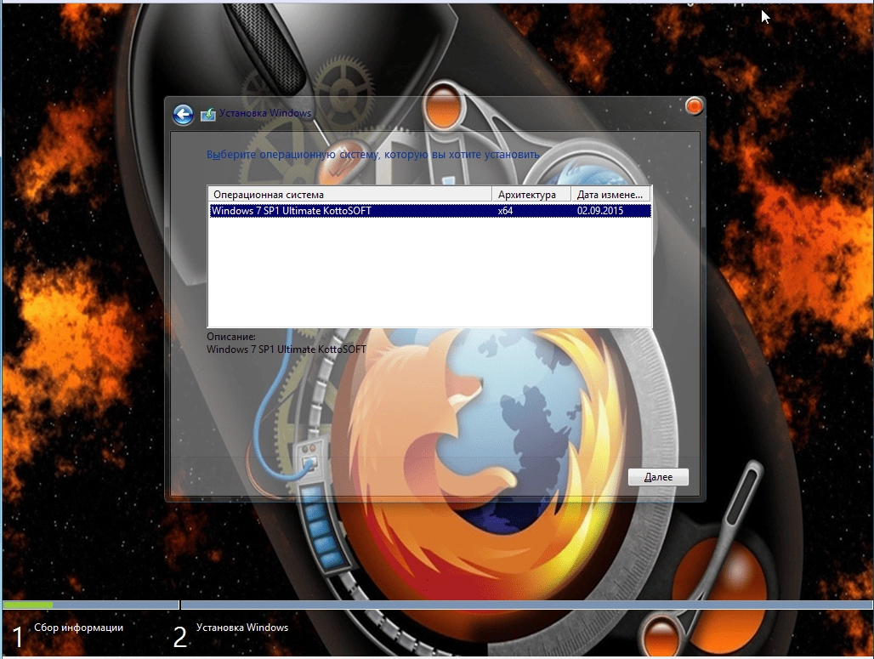Image resolution: width=874 pixels, height=659 pixels.
Task: Sort by Операционная система column header
Action: (349, 194)
